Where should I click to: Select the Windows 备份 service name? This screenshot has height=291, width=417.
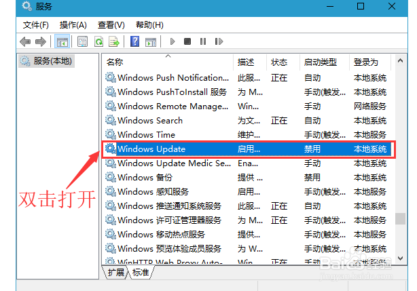pyautogui.click(x=145, y=177)
